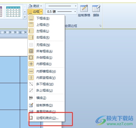Viewport: 136px width, 128px height.
Task: Expand the table styles gallery more button
Action: (x=25, y=17)
